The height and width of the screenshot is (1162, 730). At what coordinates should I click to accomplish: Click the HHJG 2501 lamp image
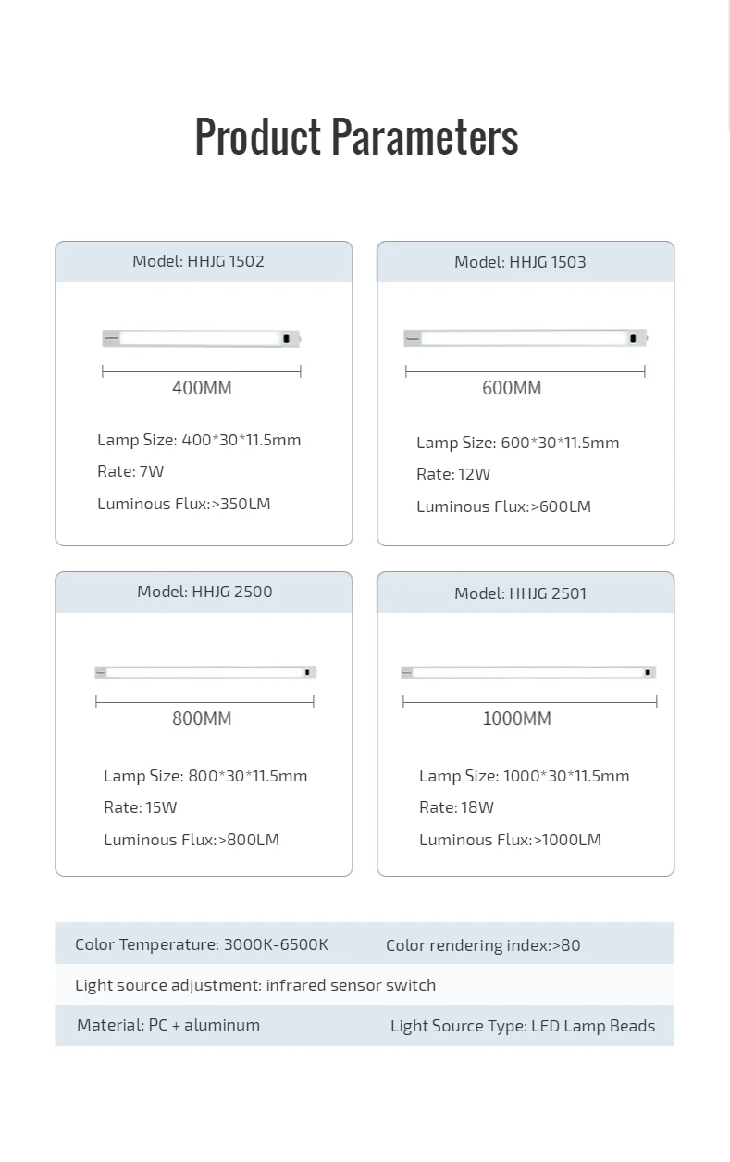[x=528, y=672]
